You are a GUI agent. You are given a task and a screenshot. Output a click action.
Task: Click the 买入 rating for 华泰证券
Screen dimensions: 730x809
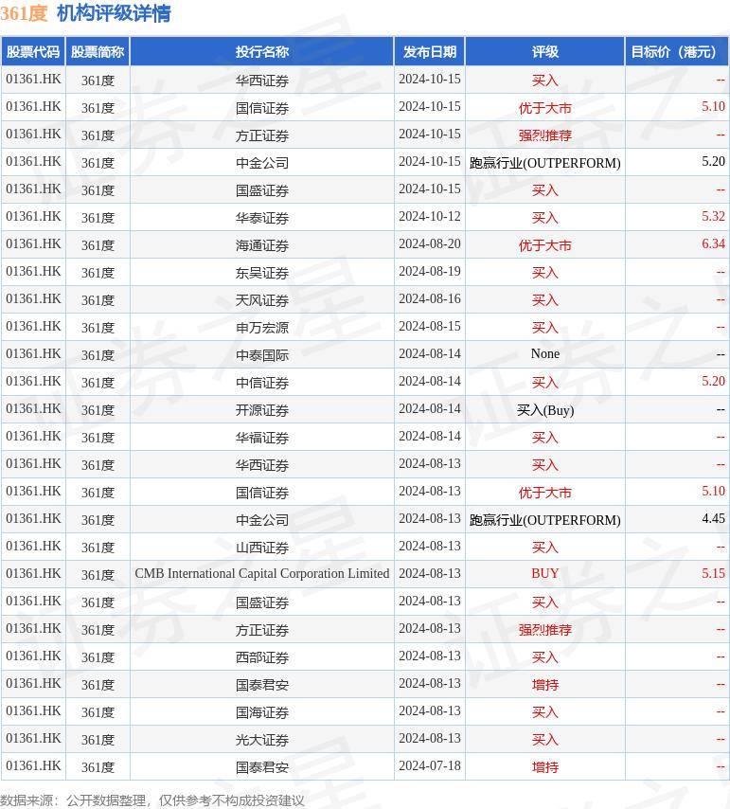click(545, 218)
